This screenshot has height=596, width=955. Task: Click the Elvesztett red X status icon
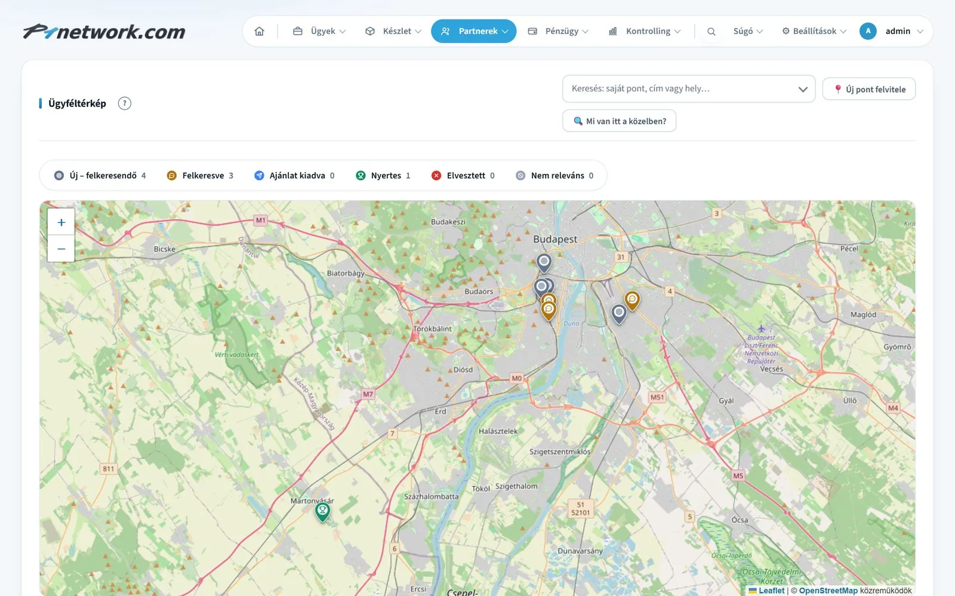tap(436, 175)
